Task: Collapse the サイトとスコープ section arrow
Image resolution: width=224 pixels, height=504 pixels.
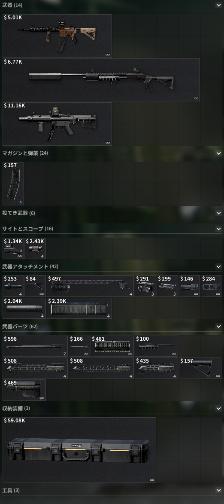Action: tap(218, 229)
